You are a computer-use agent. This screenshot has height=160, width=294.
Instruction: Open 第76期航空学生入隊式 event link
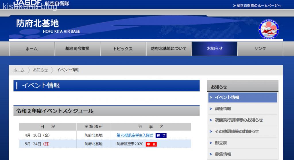135,135
